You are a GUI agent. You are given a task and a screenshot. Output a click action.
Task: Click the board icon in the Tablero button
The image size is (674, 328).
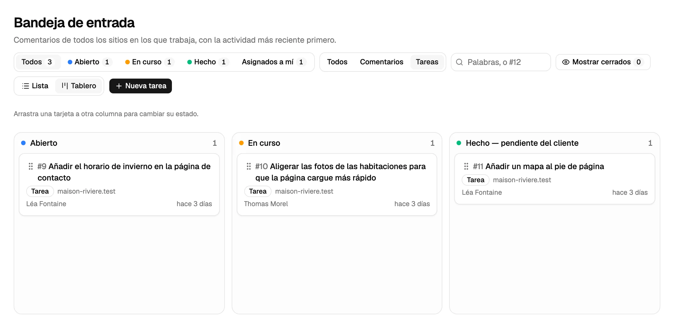65,86
